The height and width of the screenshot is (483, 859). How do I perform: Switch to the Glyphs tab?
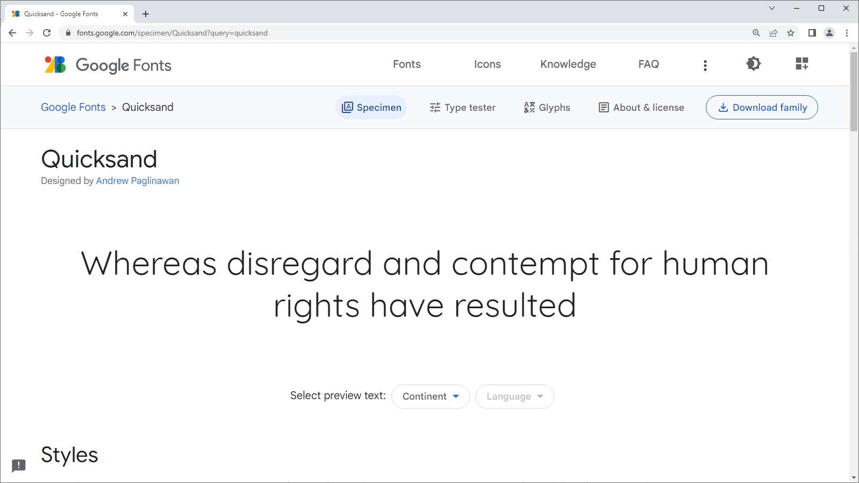coord(547,108)
